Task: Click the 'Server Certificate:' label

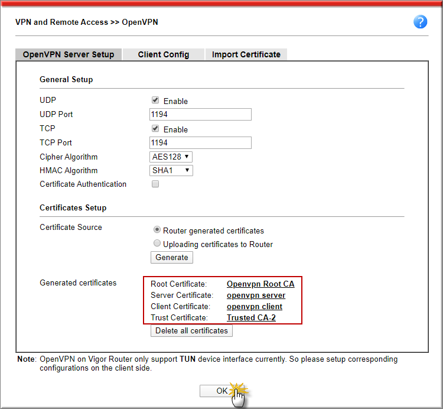Action: coord(182,295)
